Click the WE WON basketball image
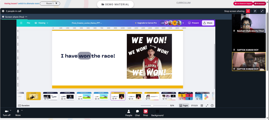Image resolution: width=269 pixels, height=120 pixels. [149, 56]
